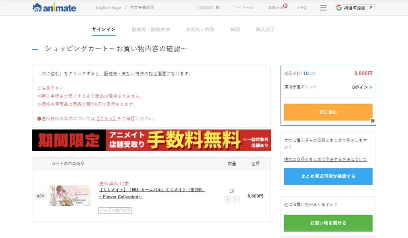Screen dimensions: 408x238
Task: Increase quantity with the plus button
Action: point(228,200)
